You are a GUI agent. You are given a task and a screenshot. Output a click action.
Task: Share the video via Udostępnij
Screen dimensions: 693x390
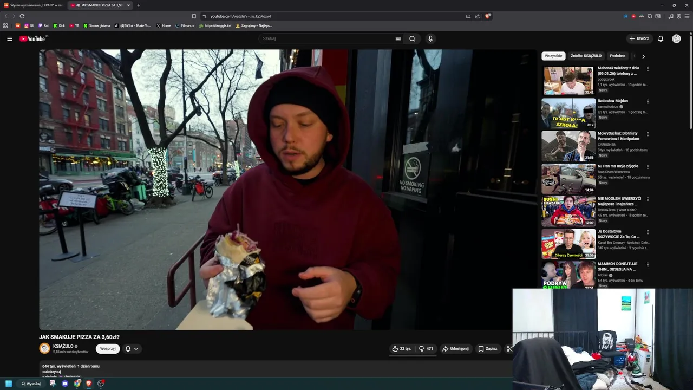(x=455, y=349)
